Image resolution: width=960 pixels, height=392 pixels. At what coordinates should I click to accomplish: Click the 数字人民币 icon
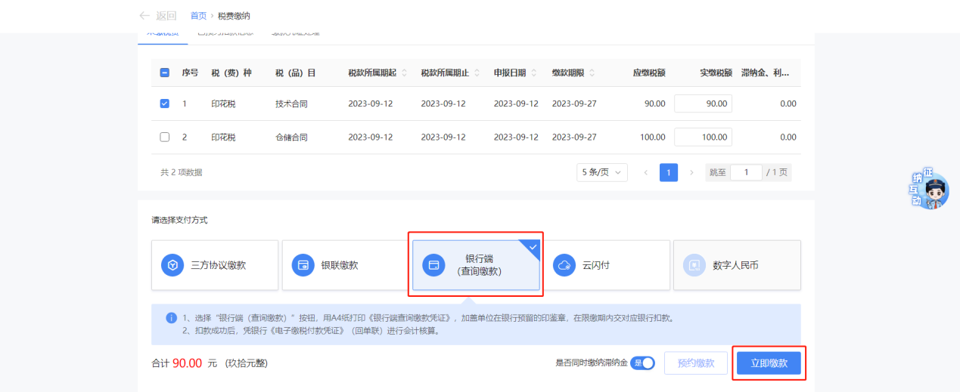(x=694, y=265)
